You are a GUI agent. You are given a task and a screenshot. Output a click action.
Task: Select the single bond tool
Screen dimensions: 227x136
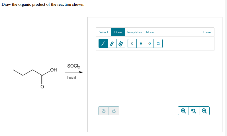pyautogui.click(x=103, y=44)
